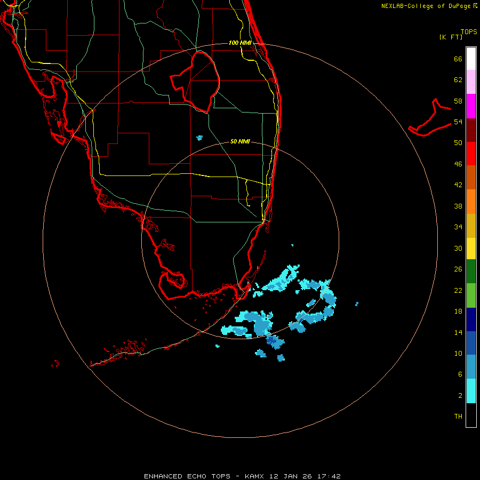Select the light green swatch beside 22

[471, 295]
